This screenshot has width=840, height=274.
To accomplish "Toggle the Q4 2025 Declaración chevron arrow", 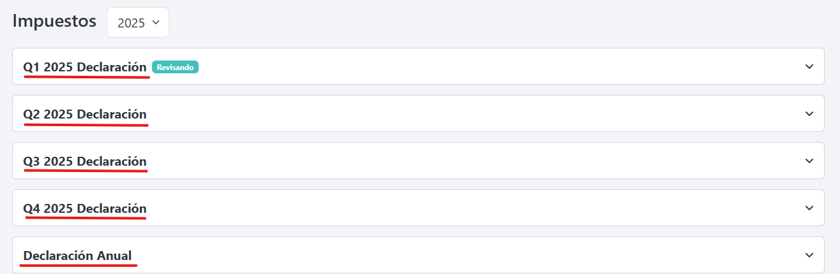I will click(809, 208).
